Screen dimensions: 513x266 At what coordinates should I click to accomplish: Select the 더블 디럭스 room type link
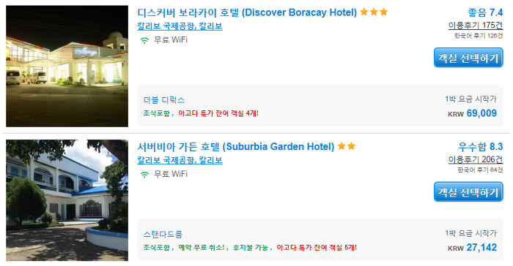tap(164, 100)
